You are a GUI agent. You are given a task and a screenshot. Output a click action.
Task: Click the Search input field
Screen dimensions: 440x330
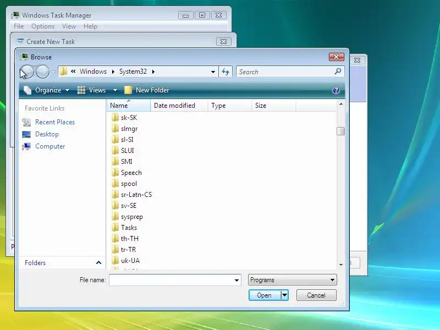(x=285, y=72)
